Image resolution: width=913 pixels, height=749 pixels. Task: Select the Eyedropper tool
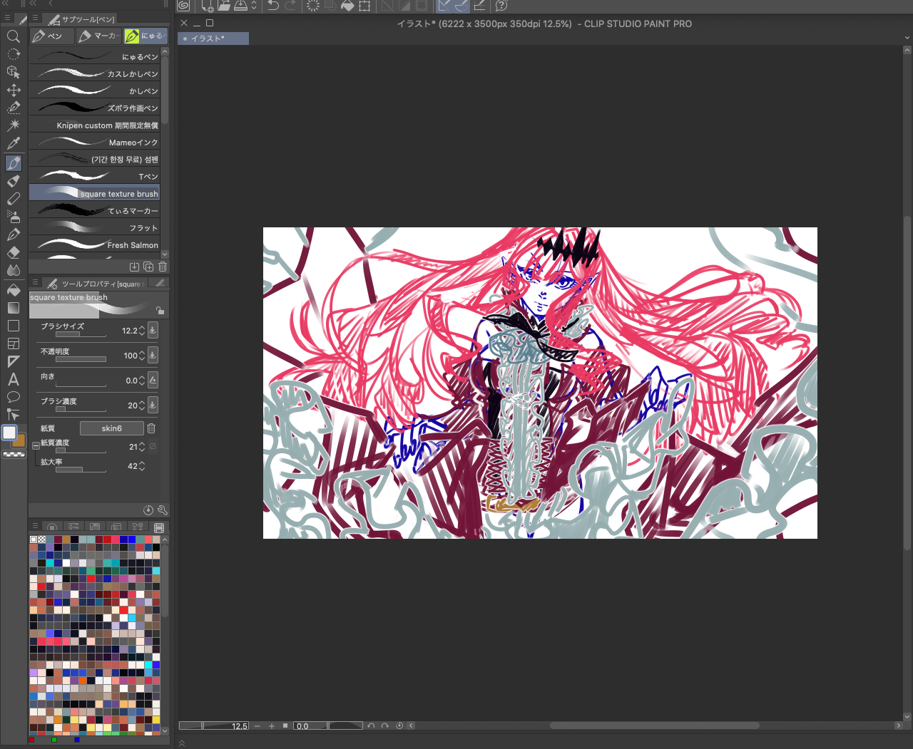click(13, 144)
